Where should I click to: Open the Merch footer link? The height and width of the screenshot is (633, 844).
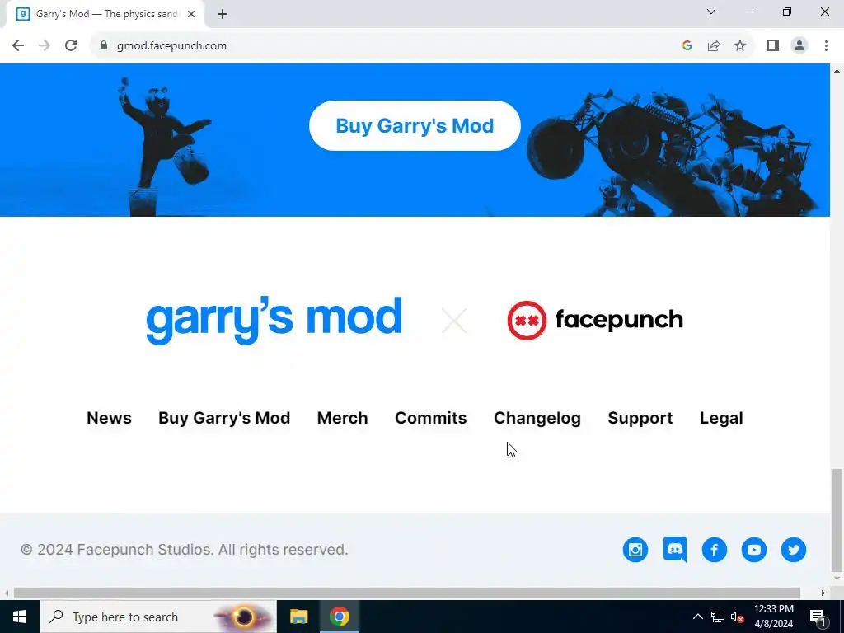tap(342, 418)
